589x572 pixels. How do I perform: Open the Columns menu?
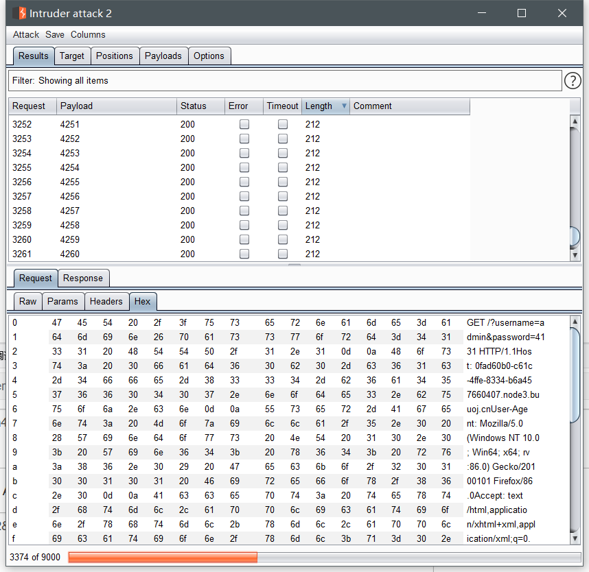(x=88, y=35)
